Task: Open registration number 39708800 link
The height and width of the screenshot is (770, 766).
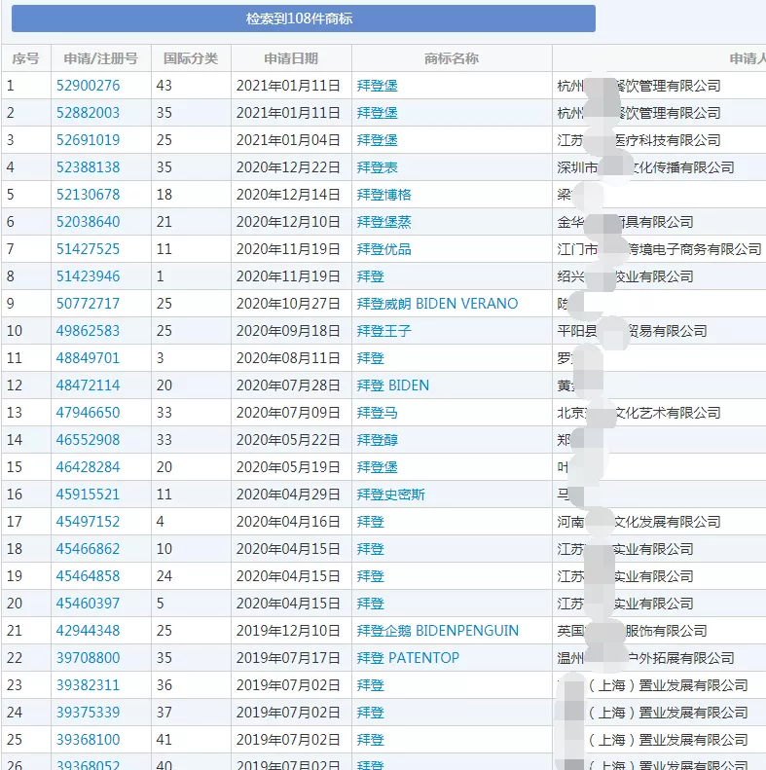Action: 88,657
